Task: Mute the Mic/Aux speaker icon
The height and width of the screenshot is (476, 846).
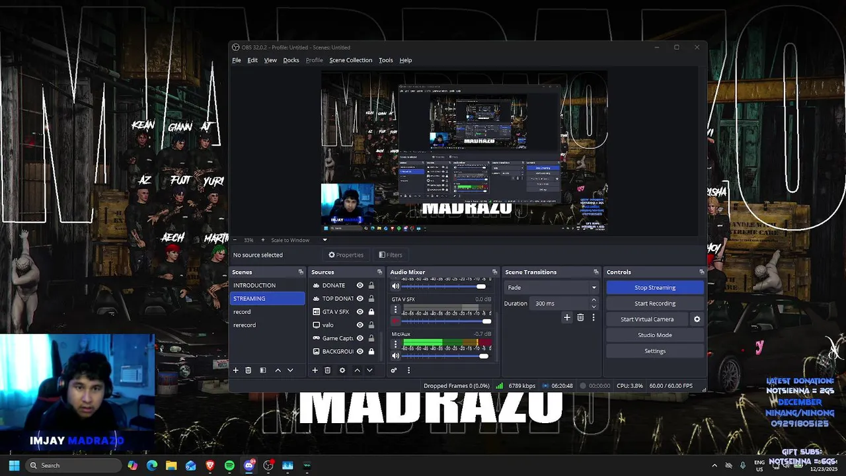Action: (395, 356)
